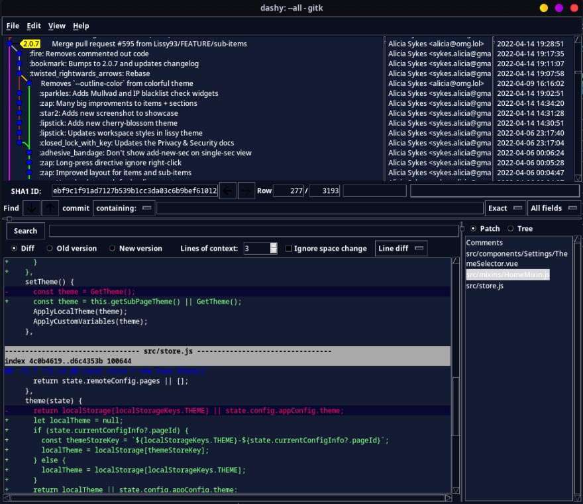Select the New version radio button

pyautogui.click(x=113, y=249)
